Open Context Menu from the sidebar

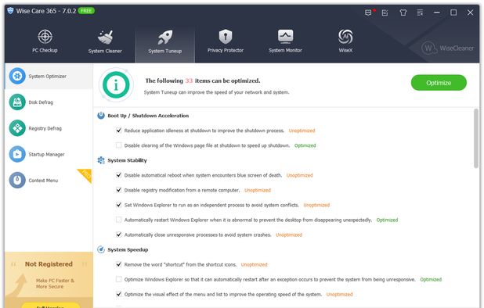[x=49, y=180]
